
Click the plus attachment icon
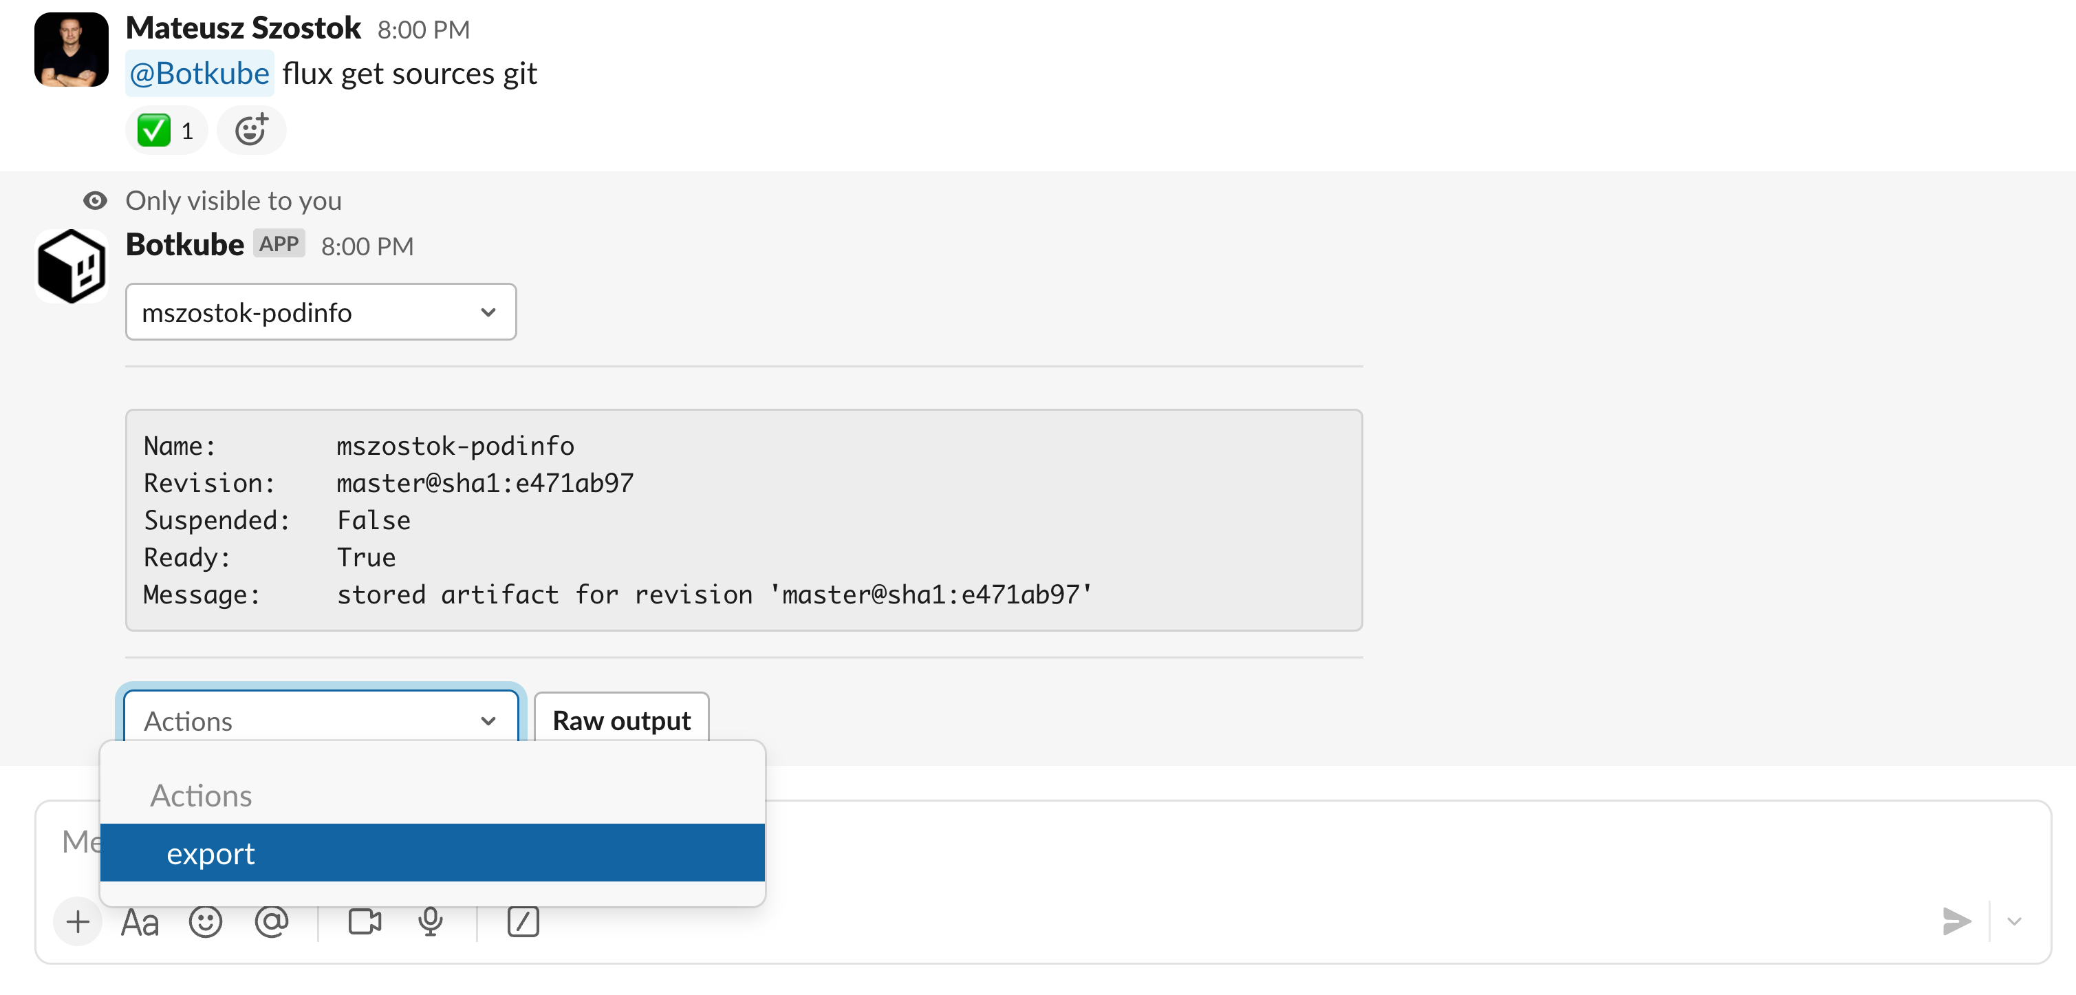[77, 921]
